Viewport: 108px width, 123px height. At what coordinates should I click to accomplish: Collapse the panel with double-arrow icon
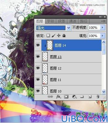[x=100, y=17]
